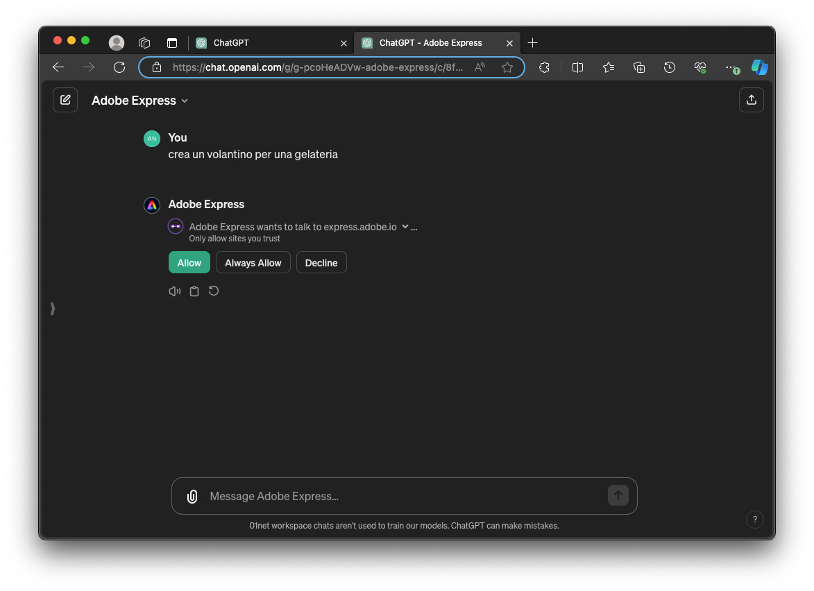Image resolution: width=814 pixels, height=591 pixels.
Task: Click the browser address bar URL
Action: [317, 67]
